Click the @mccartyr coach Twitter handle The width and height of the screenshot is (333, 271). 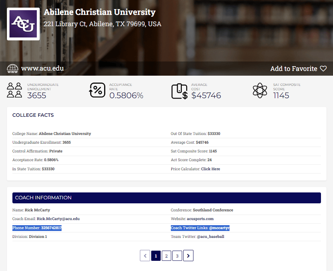[x=219, y=228]
